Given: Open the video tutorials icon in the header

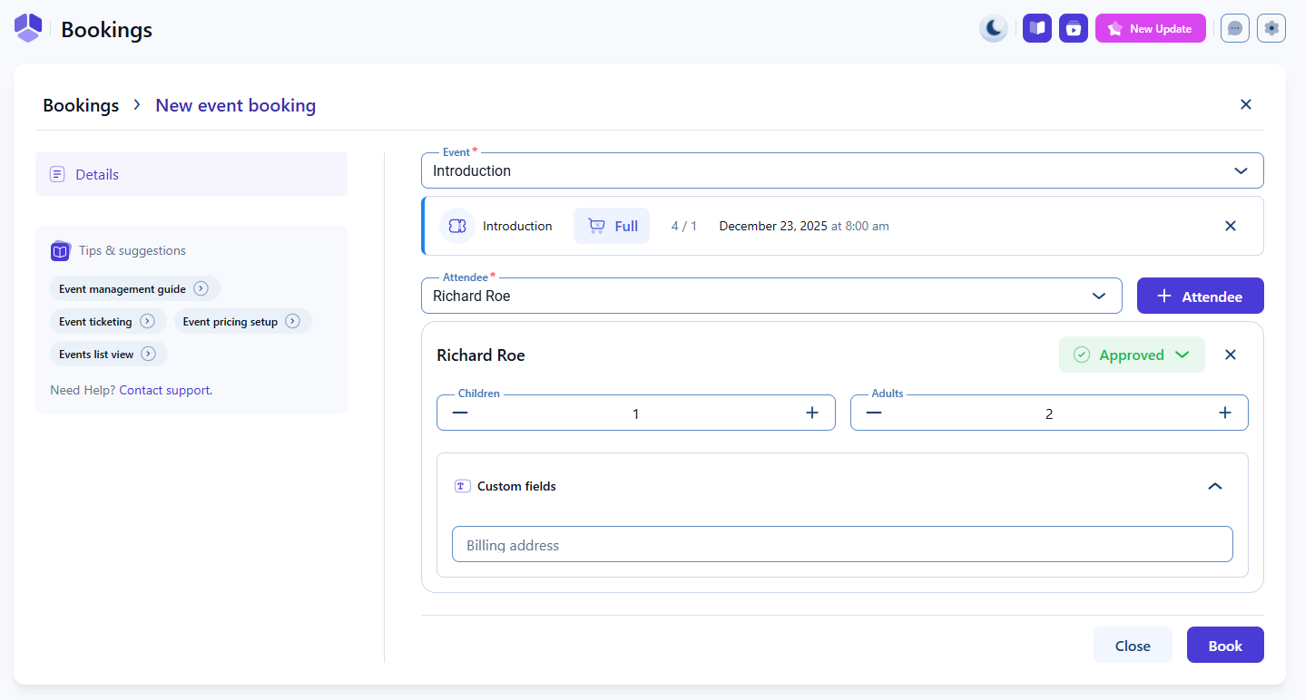Looking at the screenshot, I should pos(1074,28).
